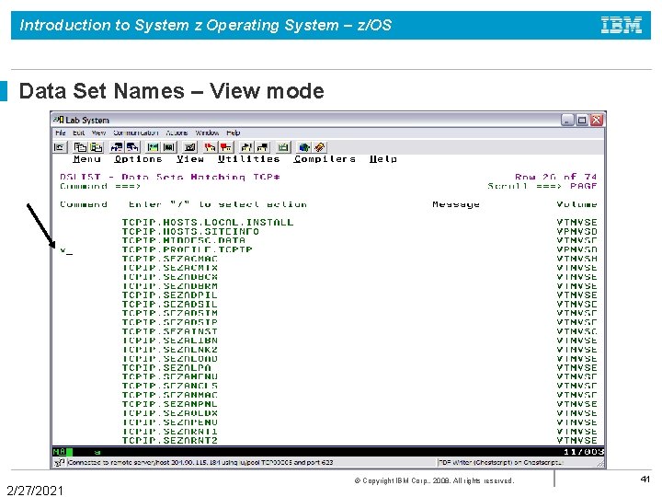The height and width of the screenshot is (497, 662).
Task: Click the Row 26 of 74 indicator
Action: [555, 177]
